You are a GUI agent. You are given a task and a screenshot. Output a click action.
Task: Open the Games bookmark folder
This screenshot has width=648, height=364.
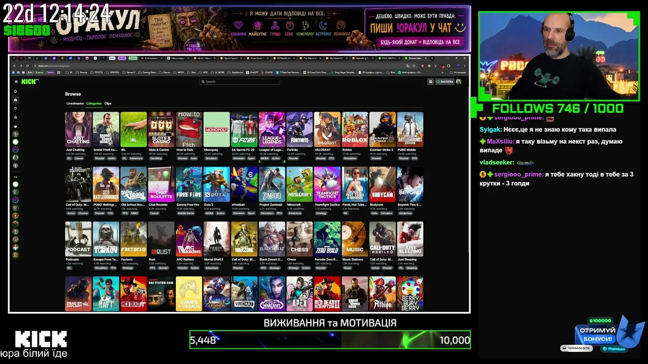click(165, 72)
